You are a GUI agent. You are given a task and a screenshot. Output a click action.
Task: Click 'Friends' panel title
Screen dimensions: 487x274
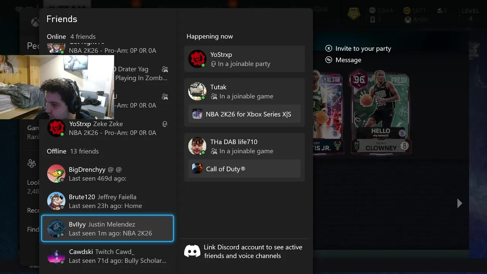click(x=62, y=19)
